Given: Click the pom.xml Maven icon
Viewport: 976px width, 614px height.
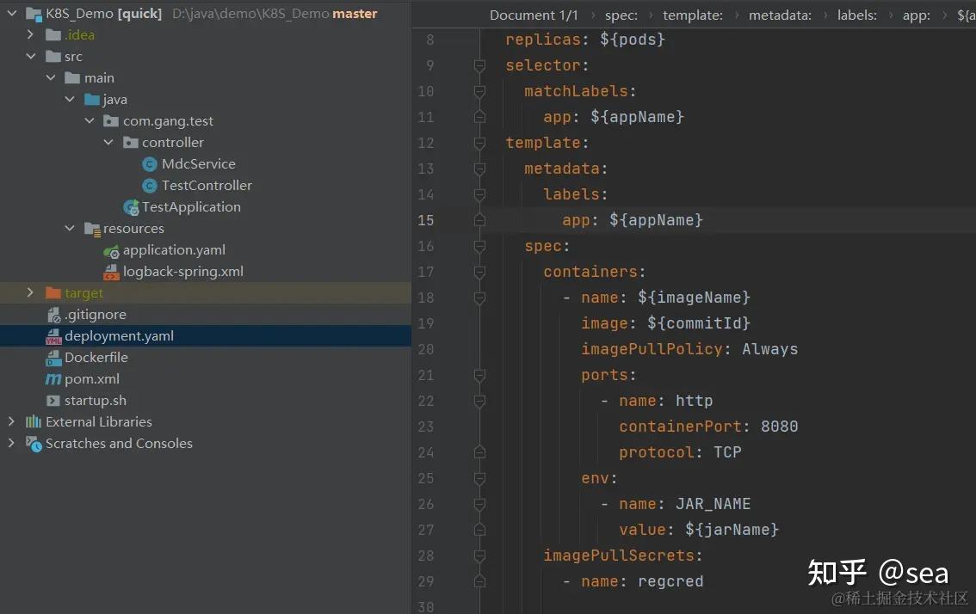Looking at the screenshot, I should (54, 378).
